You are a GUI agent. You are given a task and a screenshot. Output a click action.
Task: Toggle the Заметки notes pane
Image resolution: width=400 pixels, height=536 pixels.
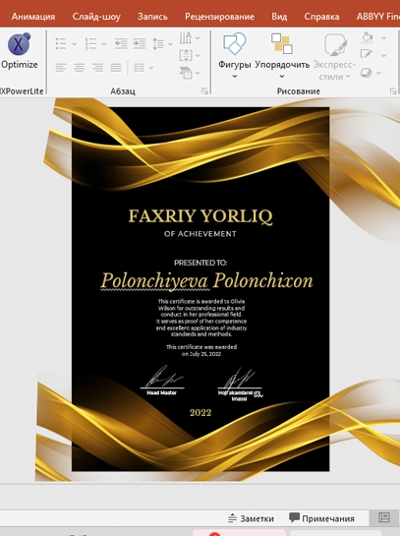pos(251,518)
